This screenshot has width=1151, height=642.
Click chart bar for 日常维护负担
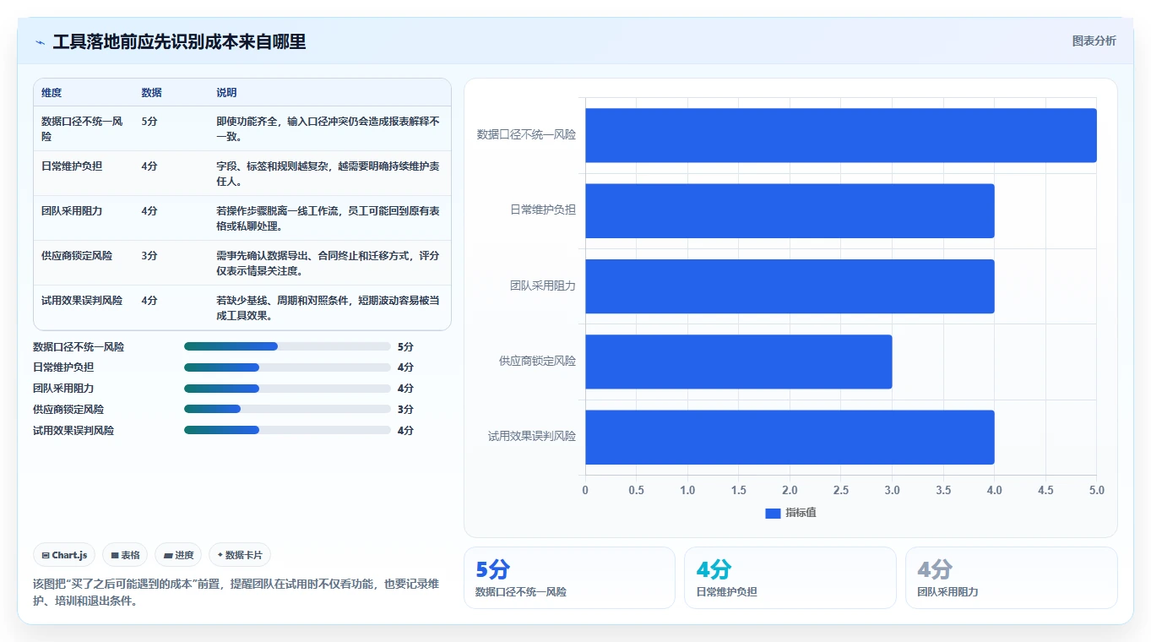point(790,210)
